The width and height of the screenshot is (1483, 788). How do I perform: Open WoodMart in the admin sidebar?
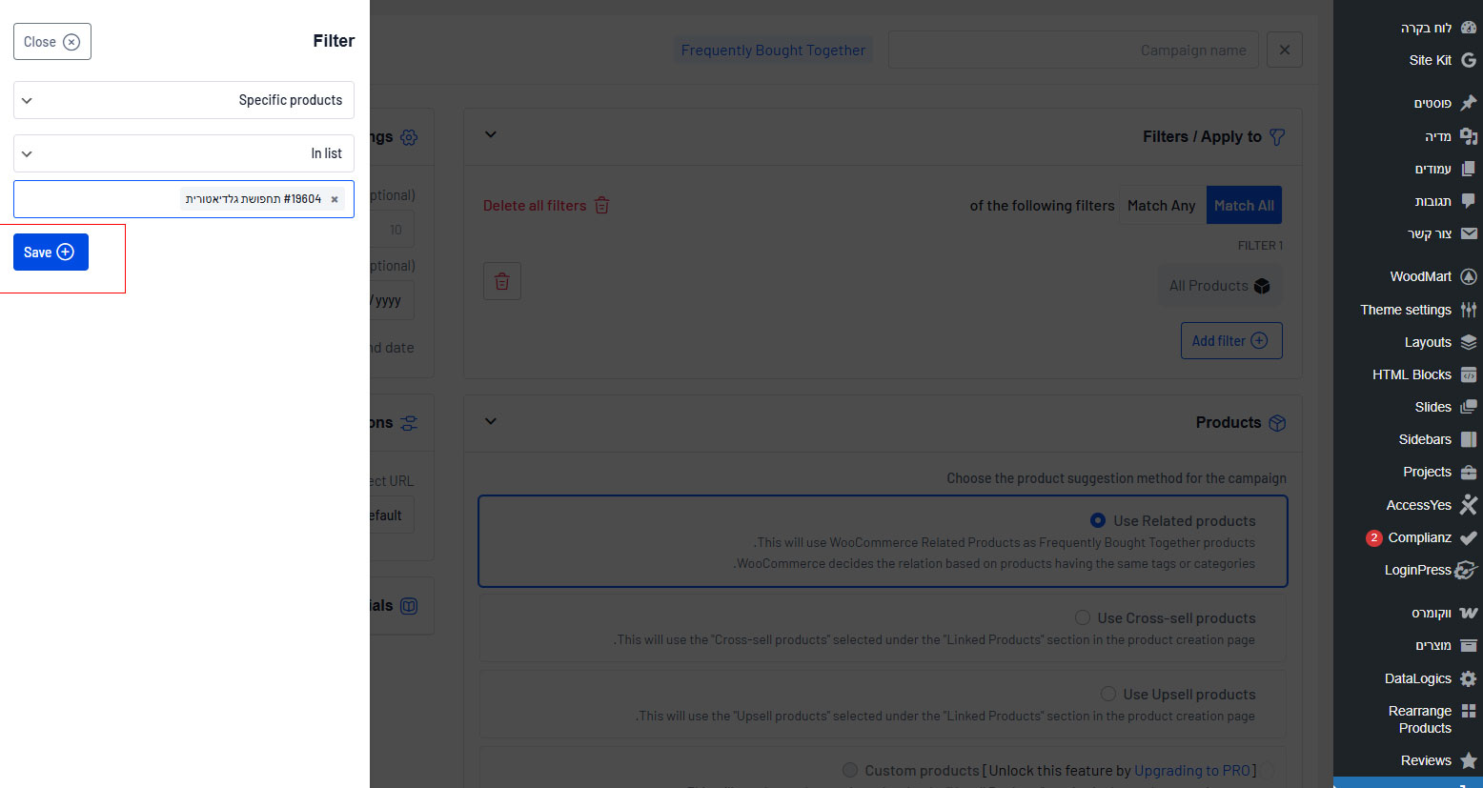[1420, 276]
